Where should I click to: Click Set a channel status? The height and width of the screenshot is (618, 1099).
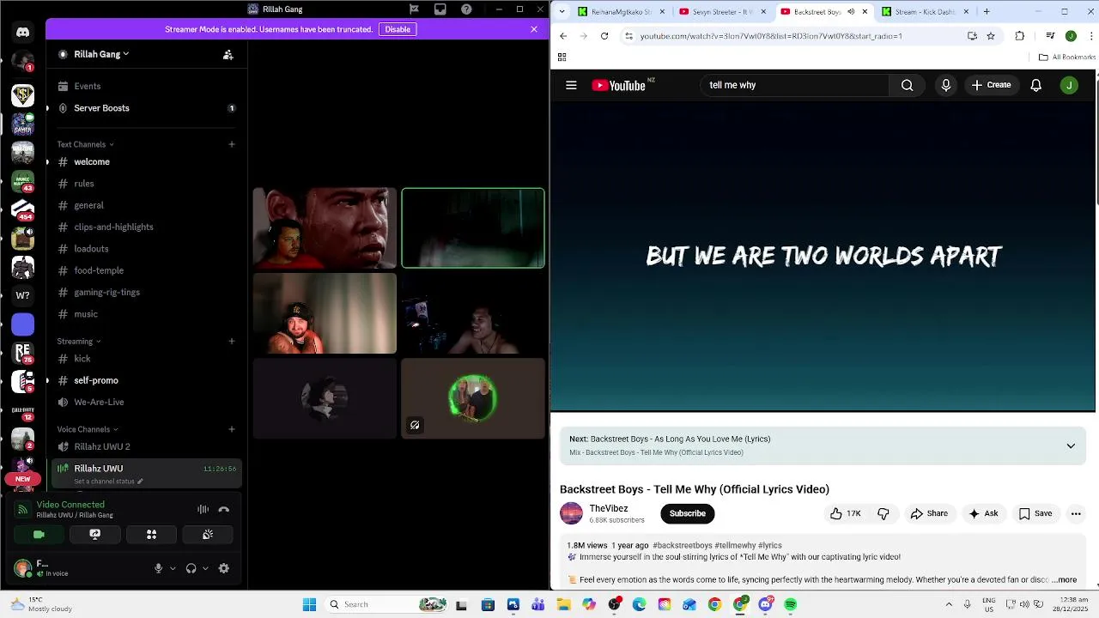click(x=108, y=482)
